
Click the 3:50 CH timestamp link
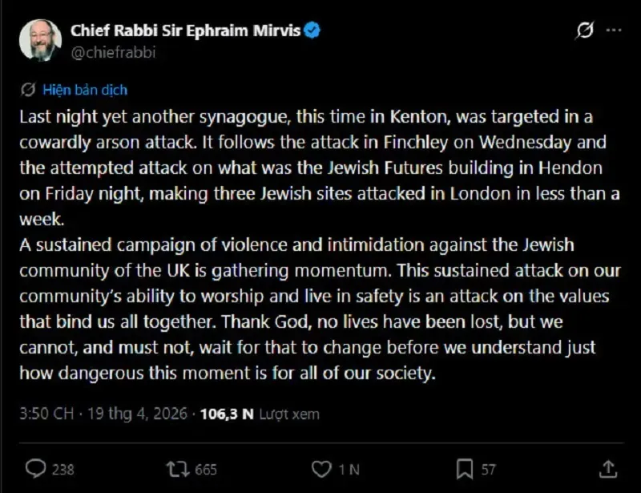click(46, 414)
